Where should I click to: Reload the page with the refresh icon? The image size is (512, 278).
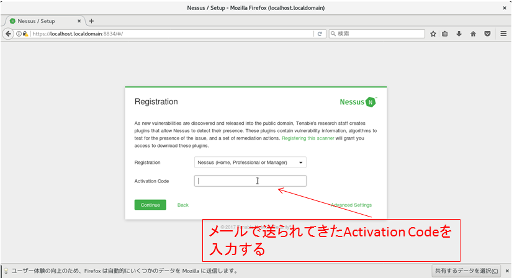[320, 34]
